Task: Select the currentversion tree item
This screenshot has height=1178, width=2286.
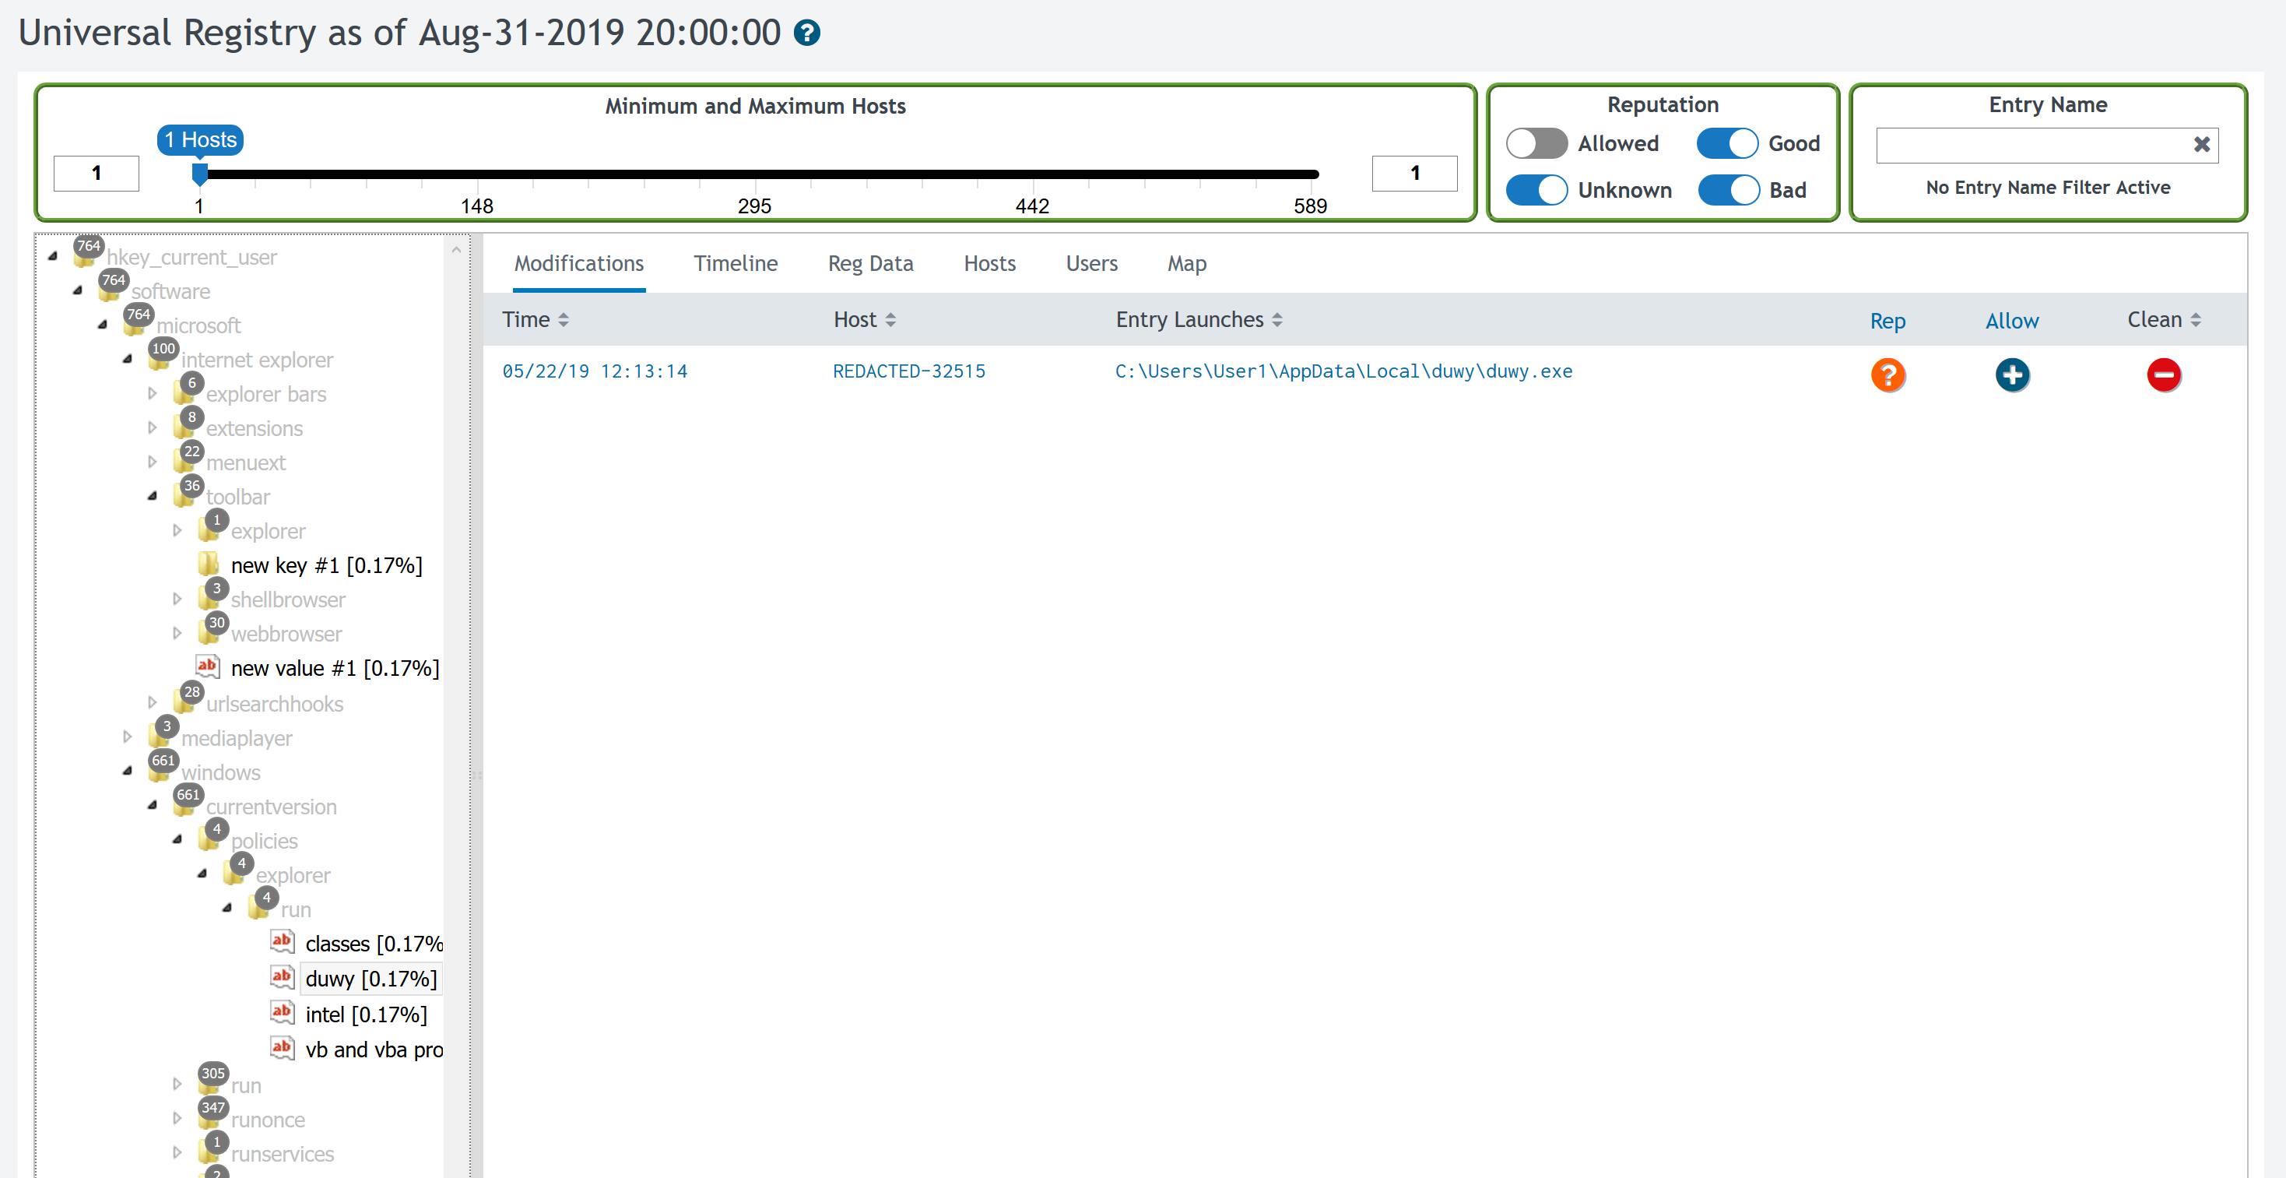Action: (x=272, y=806)
